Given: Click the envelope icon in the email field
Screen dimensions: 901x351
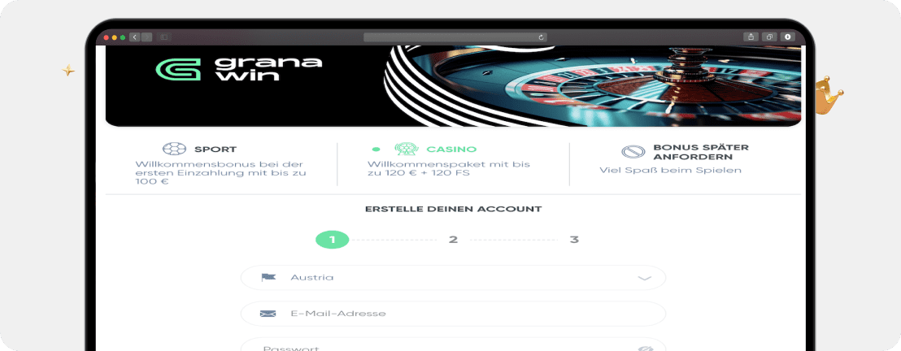Looking at the screenshot, I should [268, 314].
